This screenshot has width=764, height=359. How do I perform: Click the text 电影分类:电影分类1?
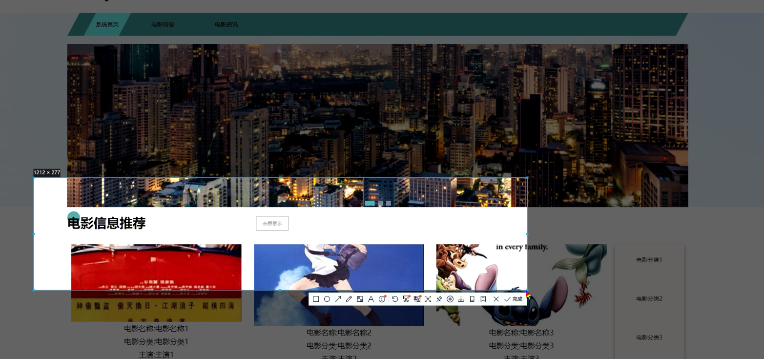156,341
